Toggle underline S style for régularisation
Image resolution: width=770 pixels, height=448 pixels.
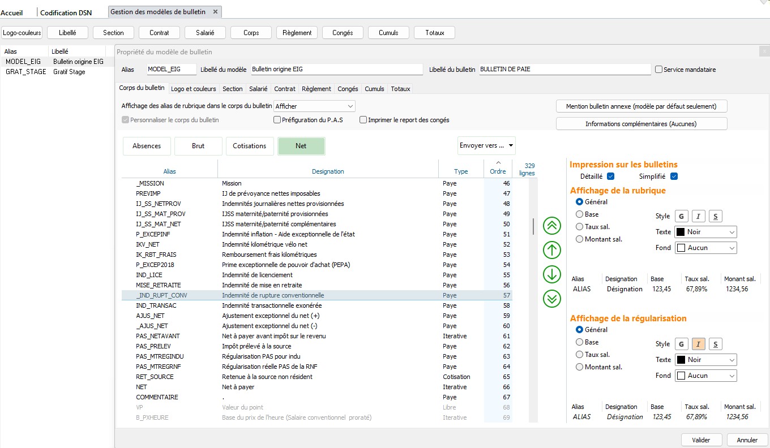(715, 344)
